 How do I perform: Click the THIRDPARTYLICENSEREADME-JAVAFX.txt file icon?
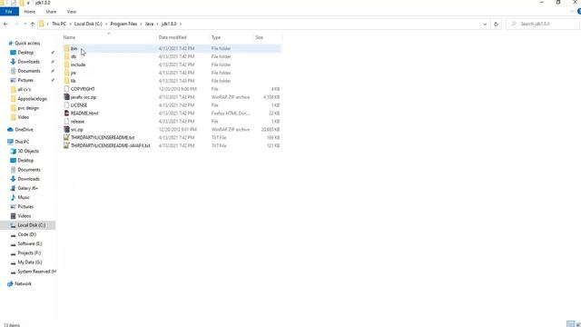point(66,145)
